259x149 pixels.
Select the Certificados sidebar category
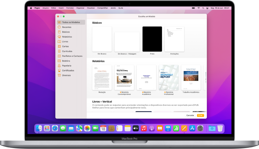tap(68, 70)
